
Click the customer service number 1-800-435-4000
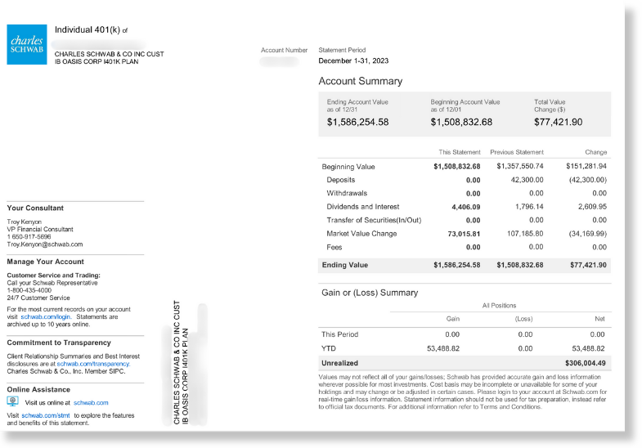click(29, 290)
